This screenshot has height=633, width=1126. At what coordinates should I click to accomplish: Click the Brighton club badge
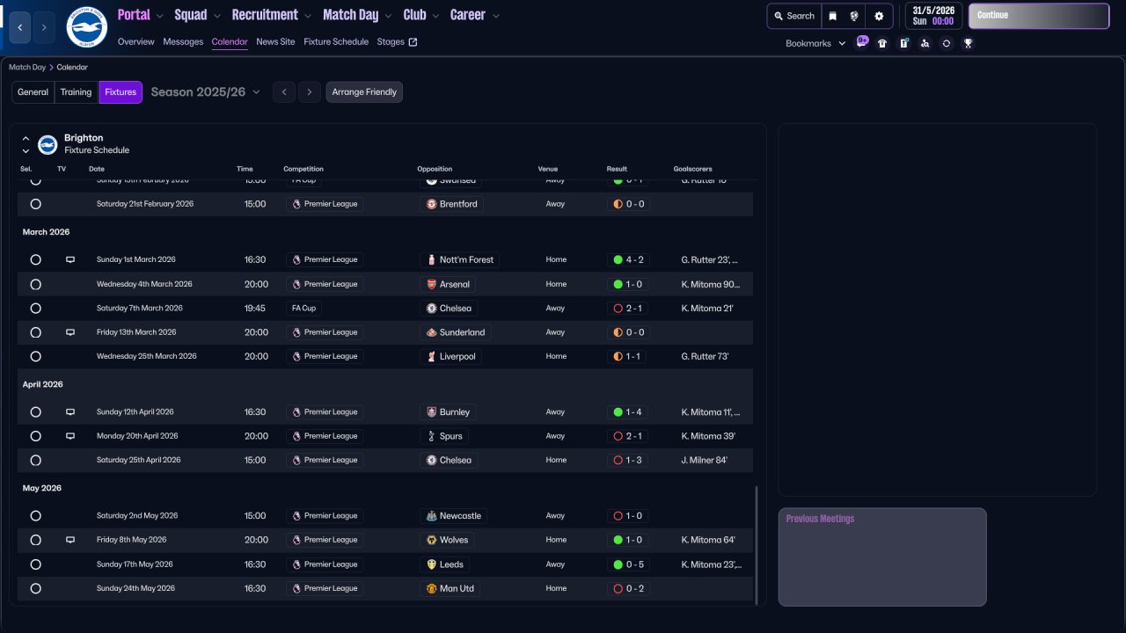[86, 27]
